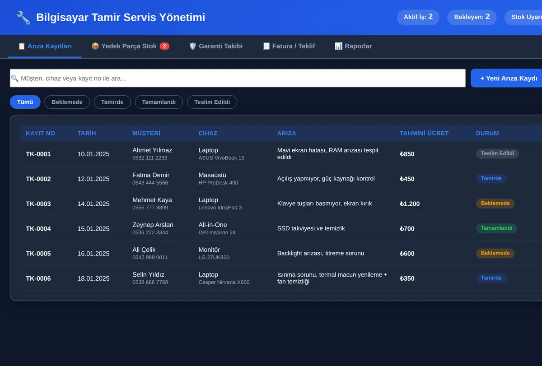Click the Teslim Edildi status badge for TK-0001
The width and height of the screenshot is (542, 366).
pos(497,153)
